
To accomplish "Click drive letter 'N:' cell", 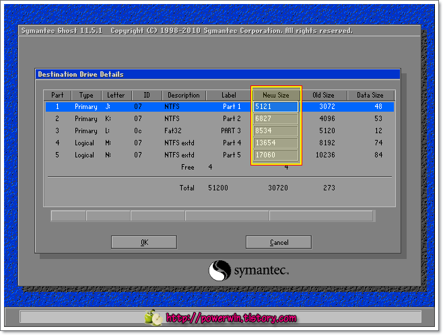I will [108, 155].
